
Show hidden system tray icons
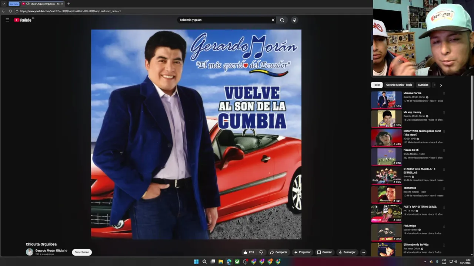(425, 262)
